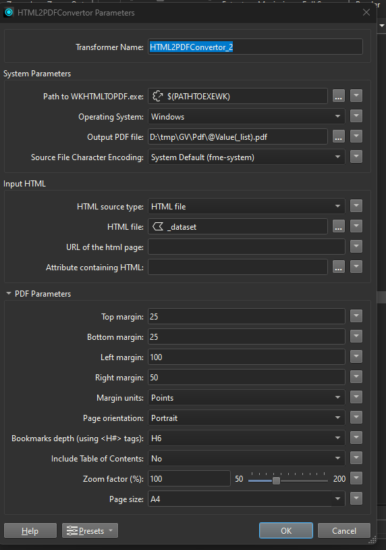Open the arrow menu next to URL field

[356, 247]
